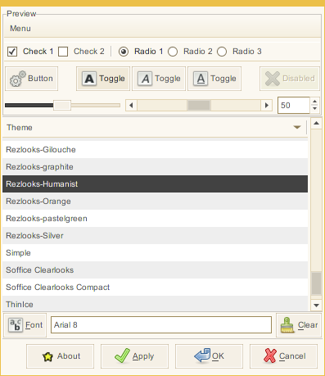Viewport: 325px width, 376px height.
Task: Cancel the theme dialog
Action: (x=283, y=356)
